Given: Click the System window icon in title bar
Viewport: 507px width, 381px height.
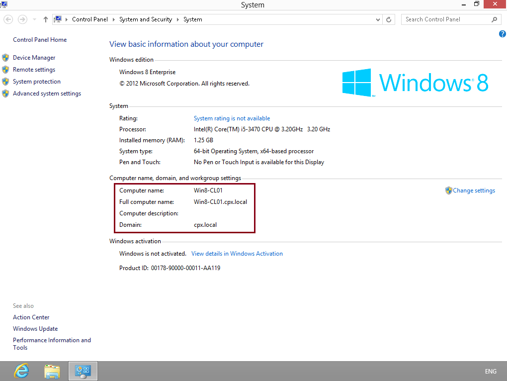Looking at the screenshot, I should [4, 4].
